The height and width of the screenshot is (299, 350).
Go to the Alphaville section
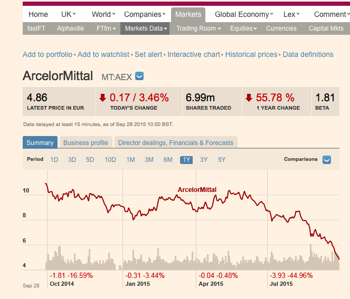point(70,28)
